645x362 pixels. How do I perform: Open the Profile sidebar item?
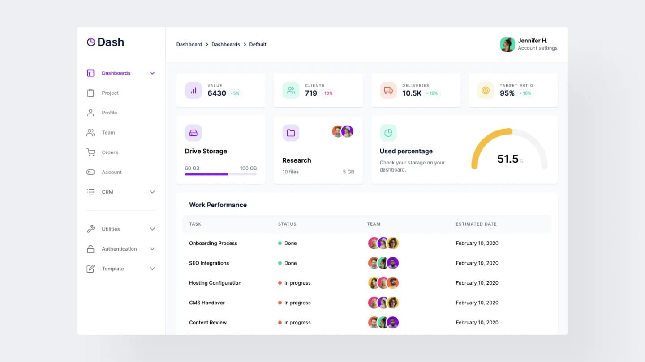(109, 113)
